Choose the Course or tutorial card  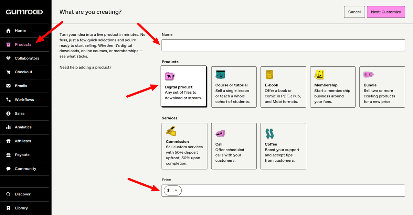point(234,87)
